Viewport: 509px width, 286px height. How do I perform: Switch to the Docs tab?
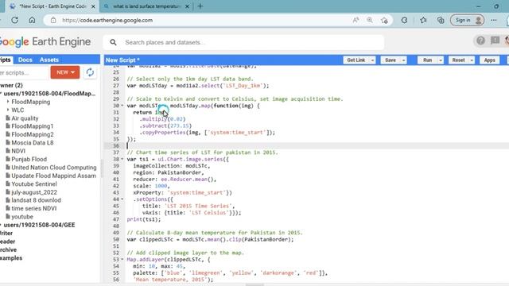pos(25,60)
